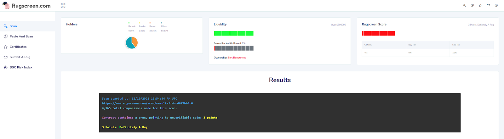Click the Owner '39.36%' value
Screen dimensions: 504x139
(153, 31)
